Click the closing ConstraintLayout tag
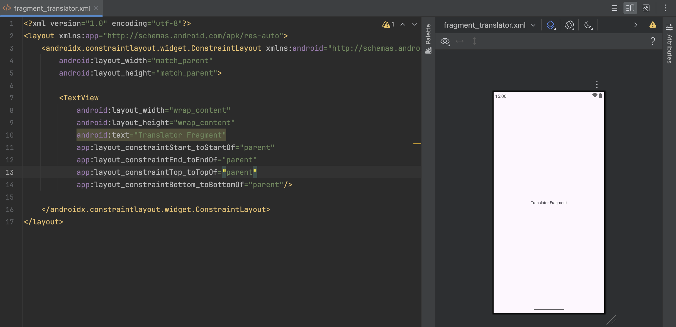The image size is (676, 327). coord(156,209)
